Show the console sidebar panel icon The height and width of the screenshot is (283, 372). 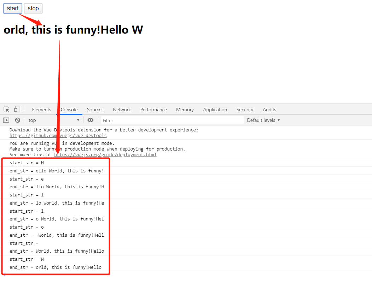point(6,120)
